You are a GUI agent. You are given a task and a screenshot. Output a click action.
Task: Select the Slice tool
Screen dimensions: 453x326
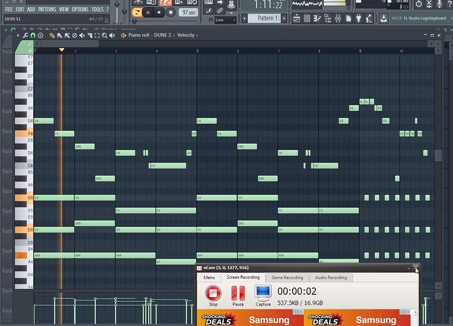pyautogui.click(x=90, y=35)
